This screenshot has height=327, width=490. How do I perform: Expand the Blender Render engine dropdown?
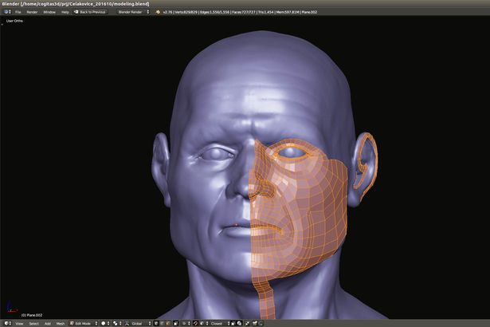132,13
